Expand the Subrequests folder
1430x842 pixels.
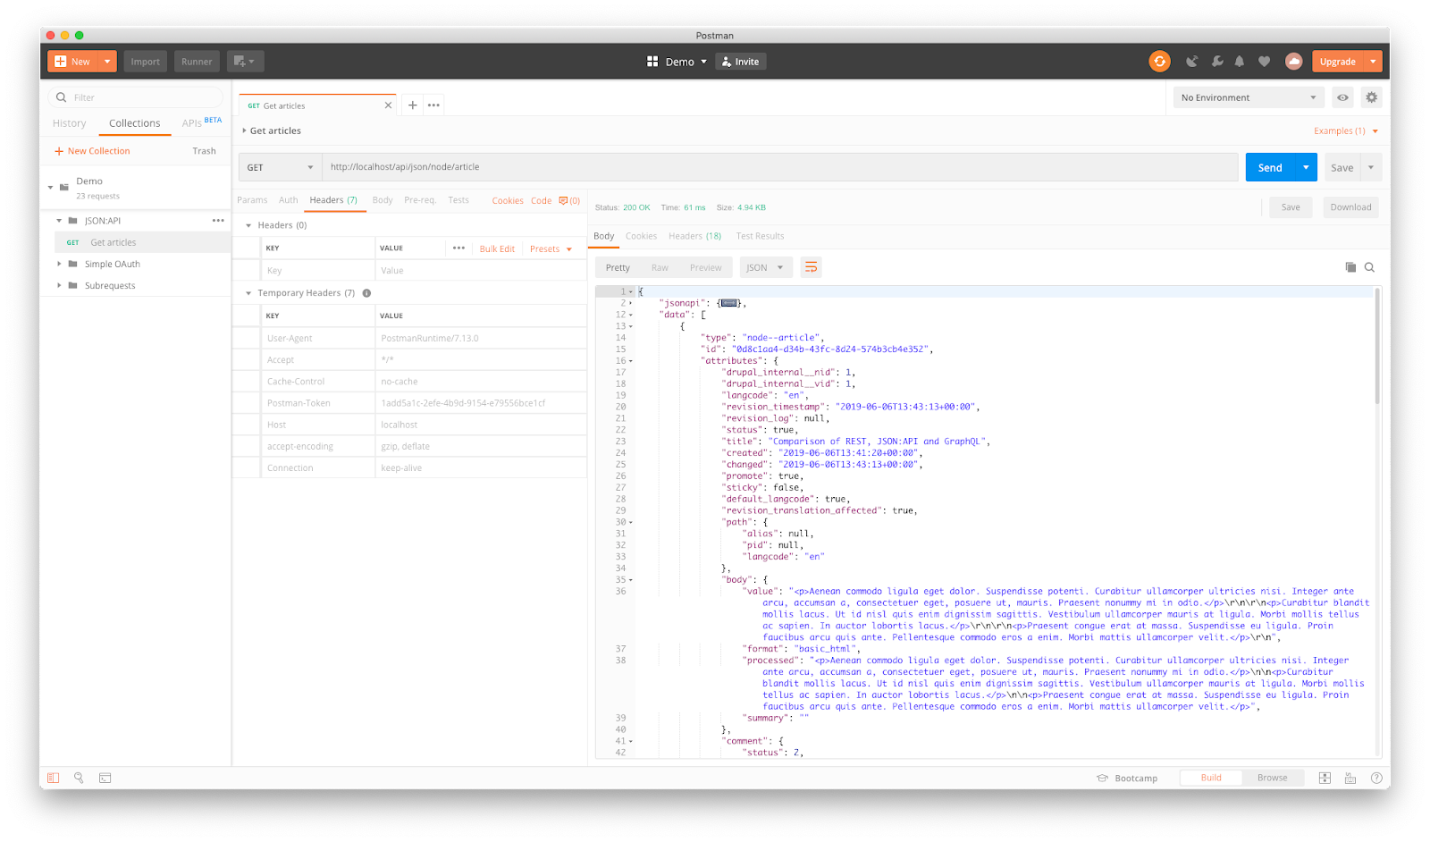(x=59, y=285)
